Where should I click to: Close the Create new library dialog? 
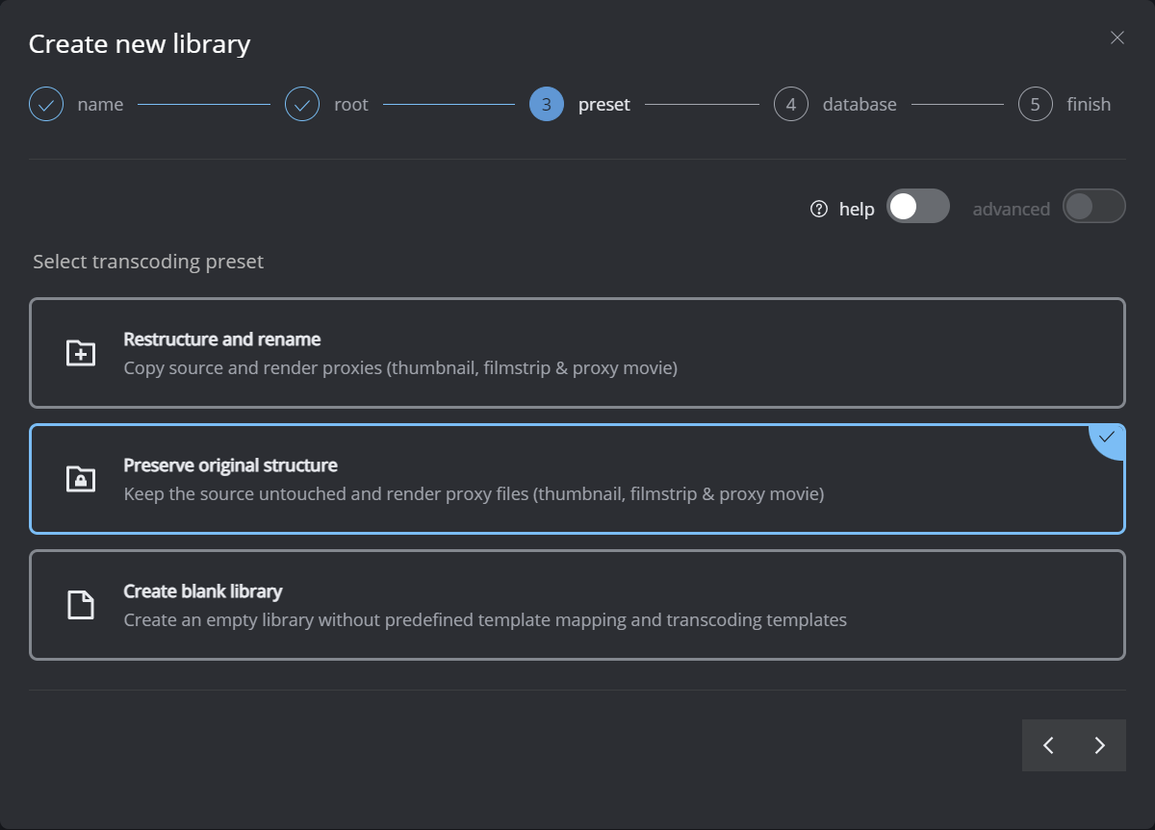click(x=1116, y=38)
